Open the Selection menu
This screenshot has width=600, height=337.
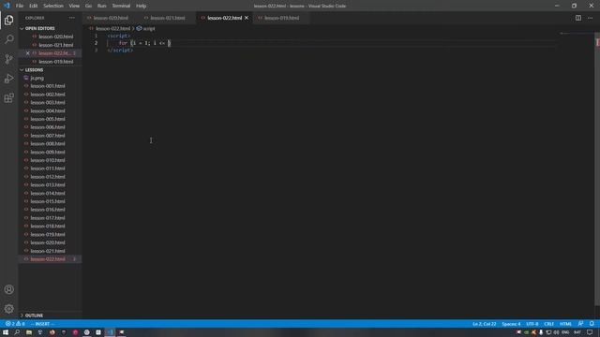53,6
